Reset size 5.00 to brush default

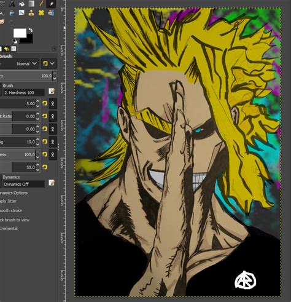45,103
